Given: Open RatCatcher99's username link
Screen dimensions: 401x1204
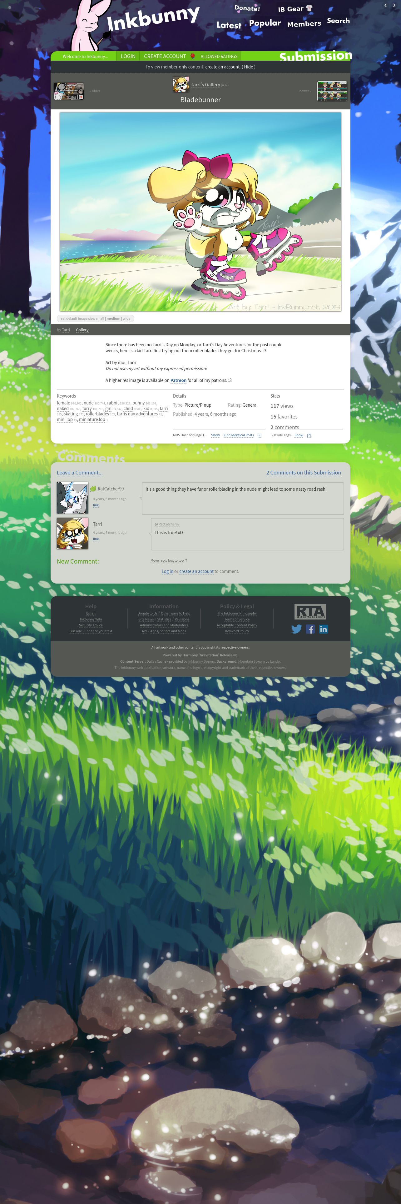Looking at the screenshot, I should 111,489.
